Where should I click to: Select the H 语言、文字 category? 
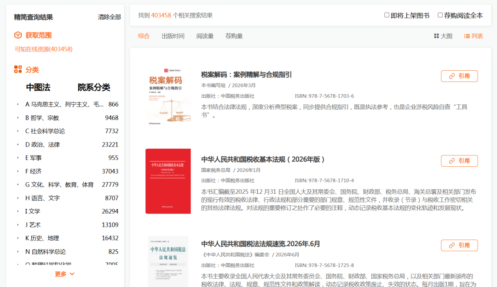coord(42,198)
